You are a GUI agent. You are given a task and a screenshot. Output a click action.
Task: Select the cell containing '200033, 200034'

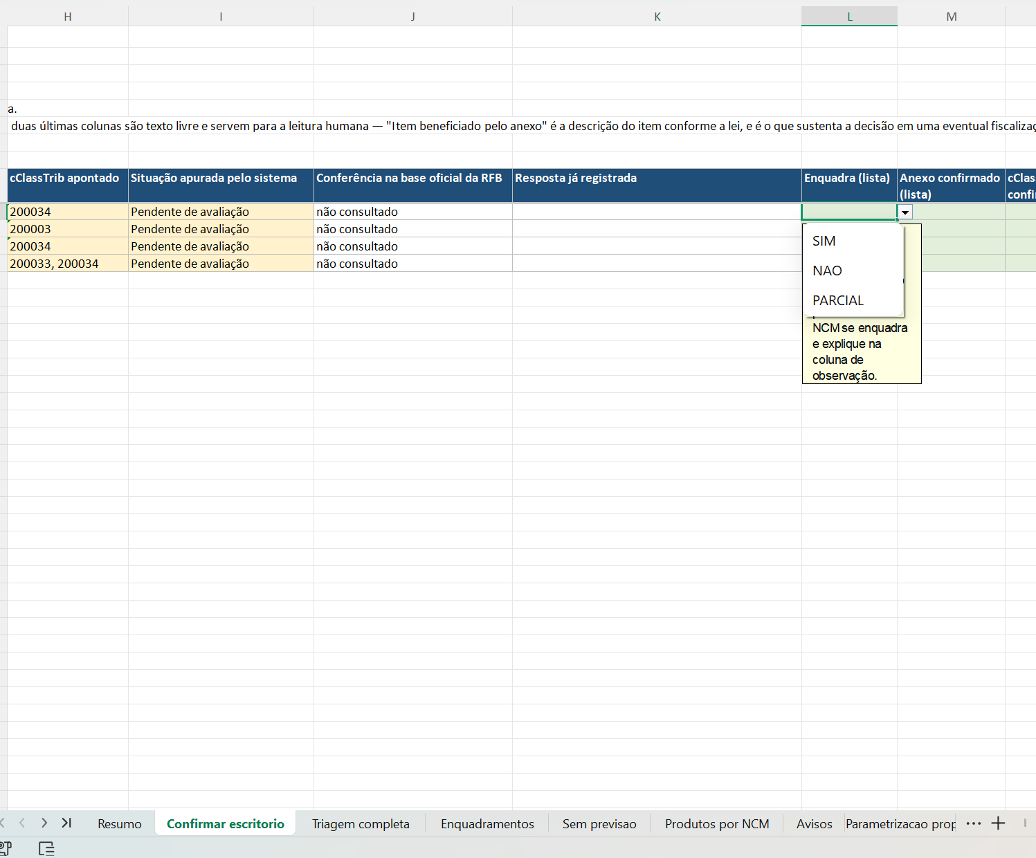[68, 264]
